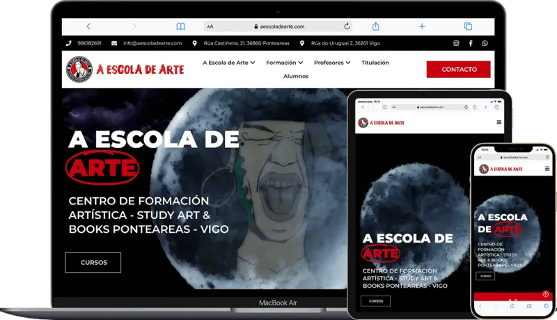Open bookmarks in phone Safari toolbar
The height and width of the screenshot is (320, 557).
click(x=529, y=306)
